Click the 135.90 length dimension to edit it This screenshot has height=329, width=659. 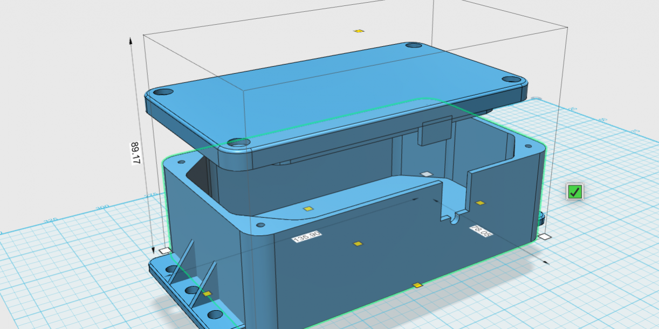click(306, 236)
